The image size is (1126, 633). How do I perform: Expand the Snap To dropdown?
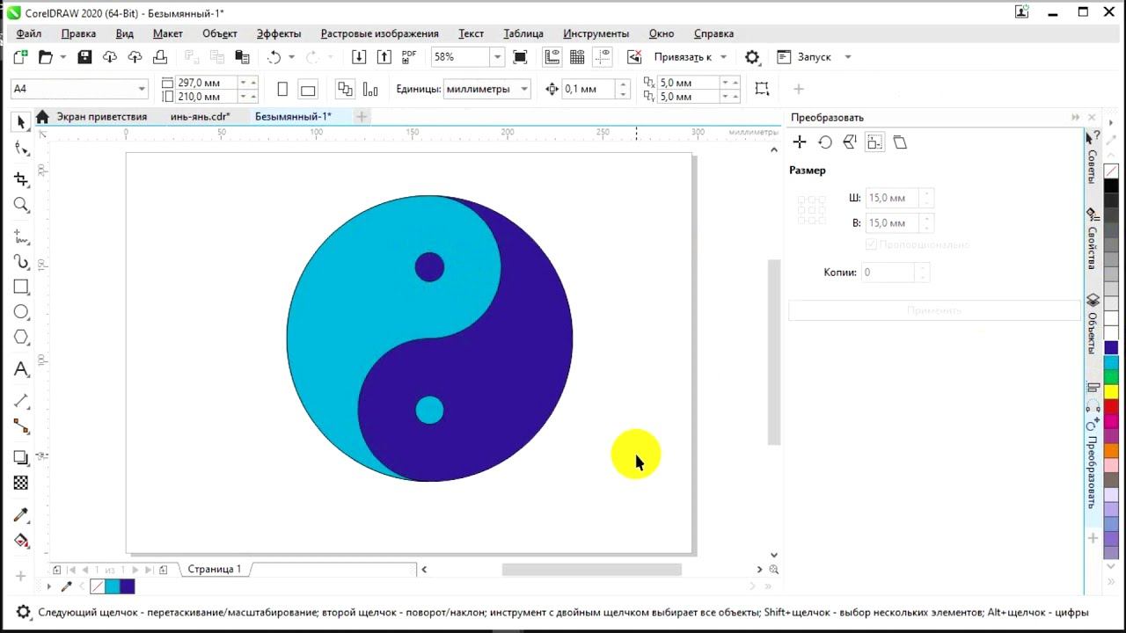724,57
